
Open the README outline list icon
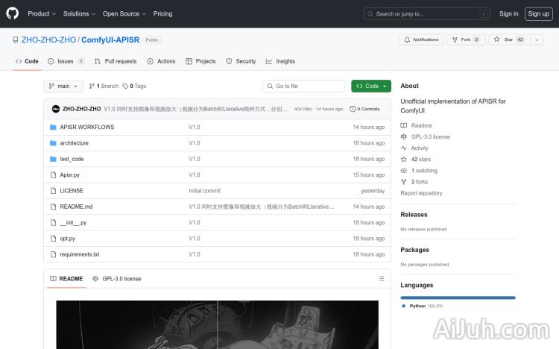[381, 278]
